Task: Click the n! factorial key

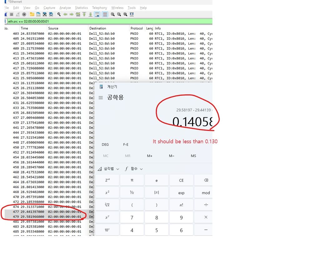Action: [181, 205]
